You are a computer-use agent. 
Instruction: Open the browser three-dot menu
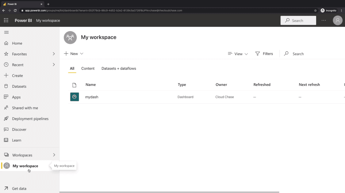(x=342, y=10)
